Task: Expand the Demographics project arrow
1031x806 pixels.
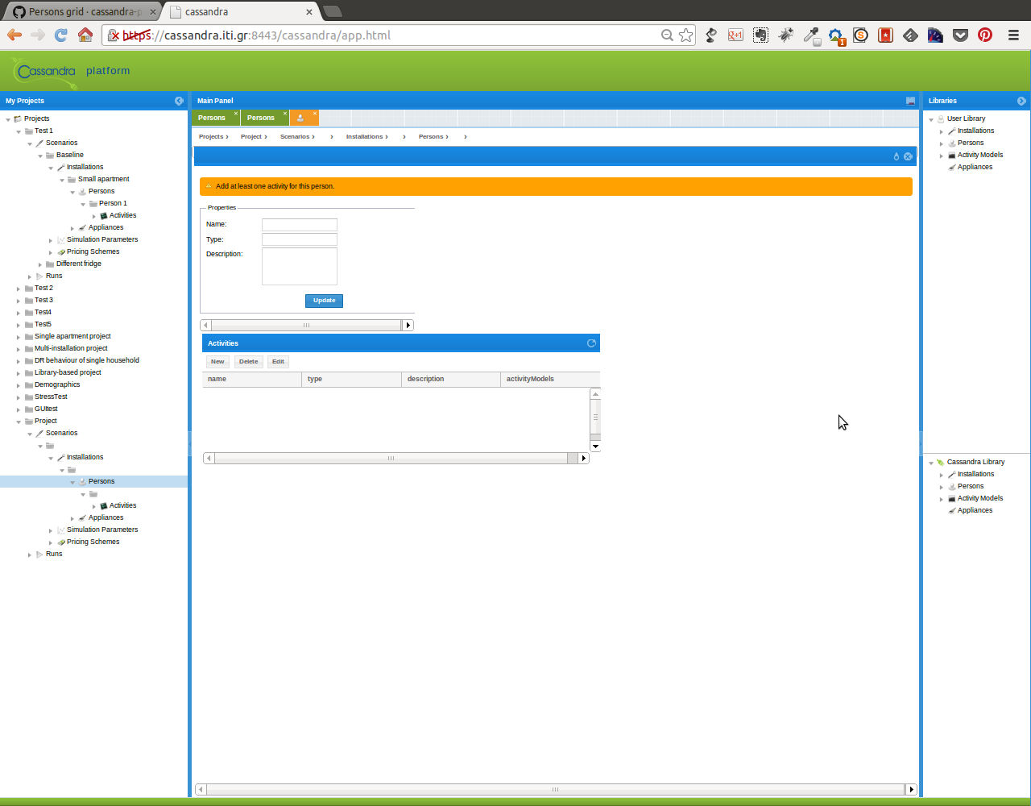Action: [x=19, y=385]
